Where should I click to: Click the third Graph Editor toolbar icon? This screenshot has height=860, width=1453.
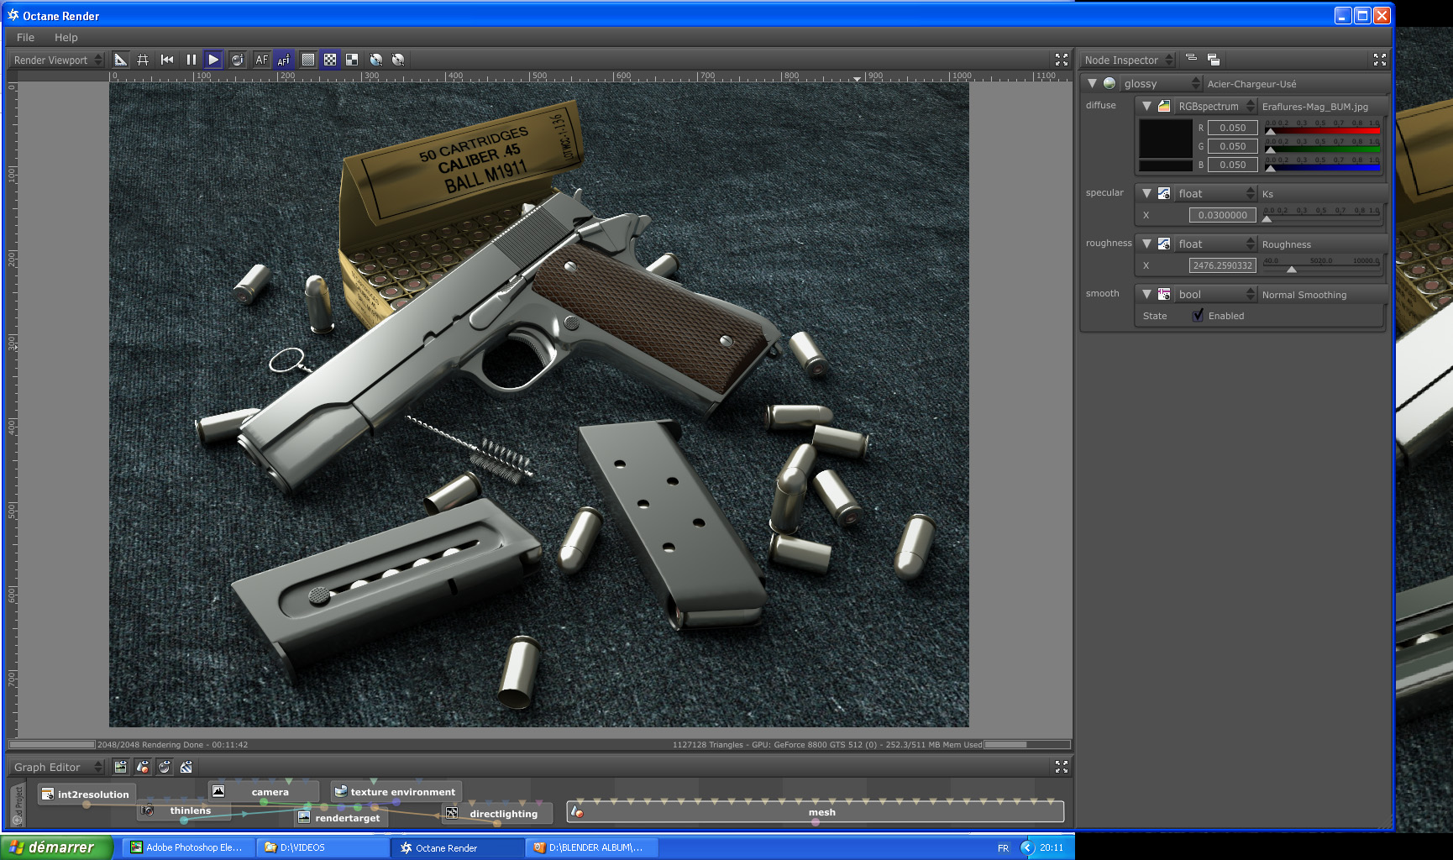pos(165,767)
